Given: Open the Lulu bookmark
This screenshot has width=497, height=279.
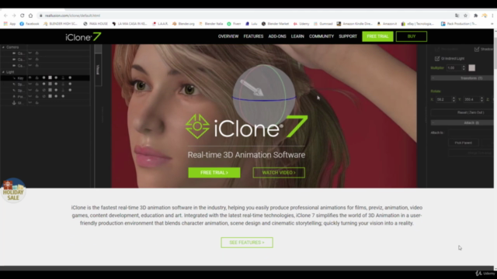Looking at the screenshot, I should (252, 24).
